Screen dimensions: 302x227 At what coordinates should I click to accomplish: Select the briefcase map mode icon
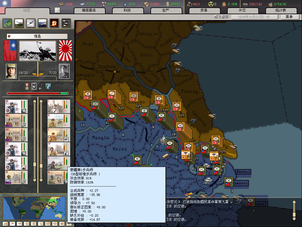click(62, 224)
